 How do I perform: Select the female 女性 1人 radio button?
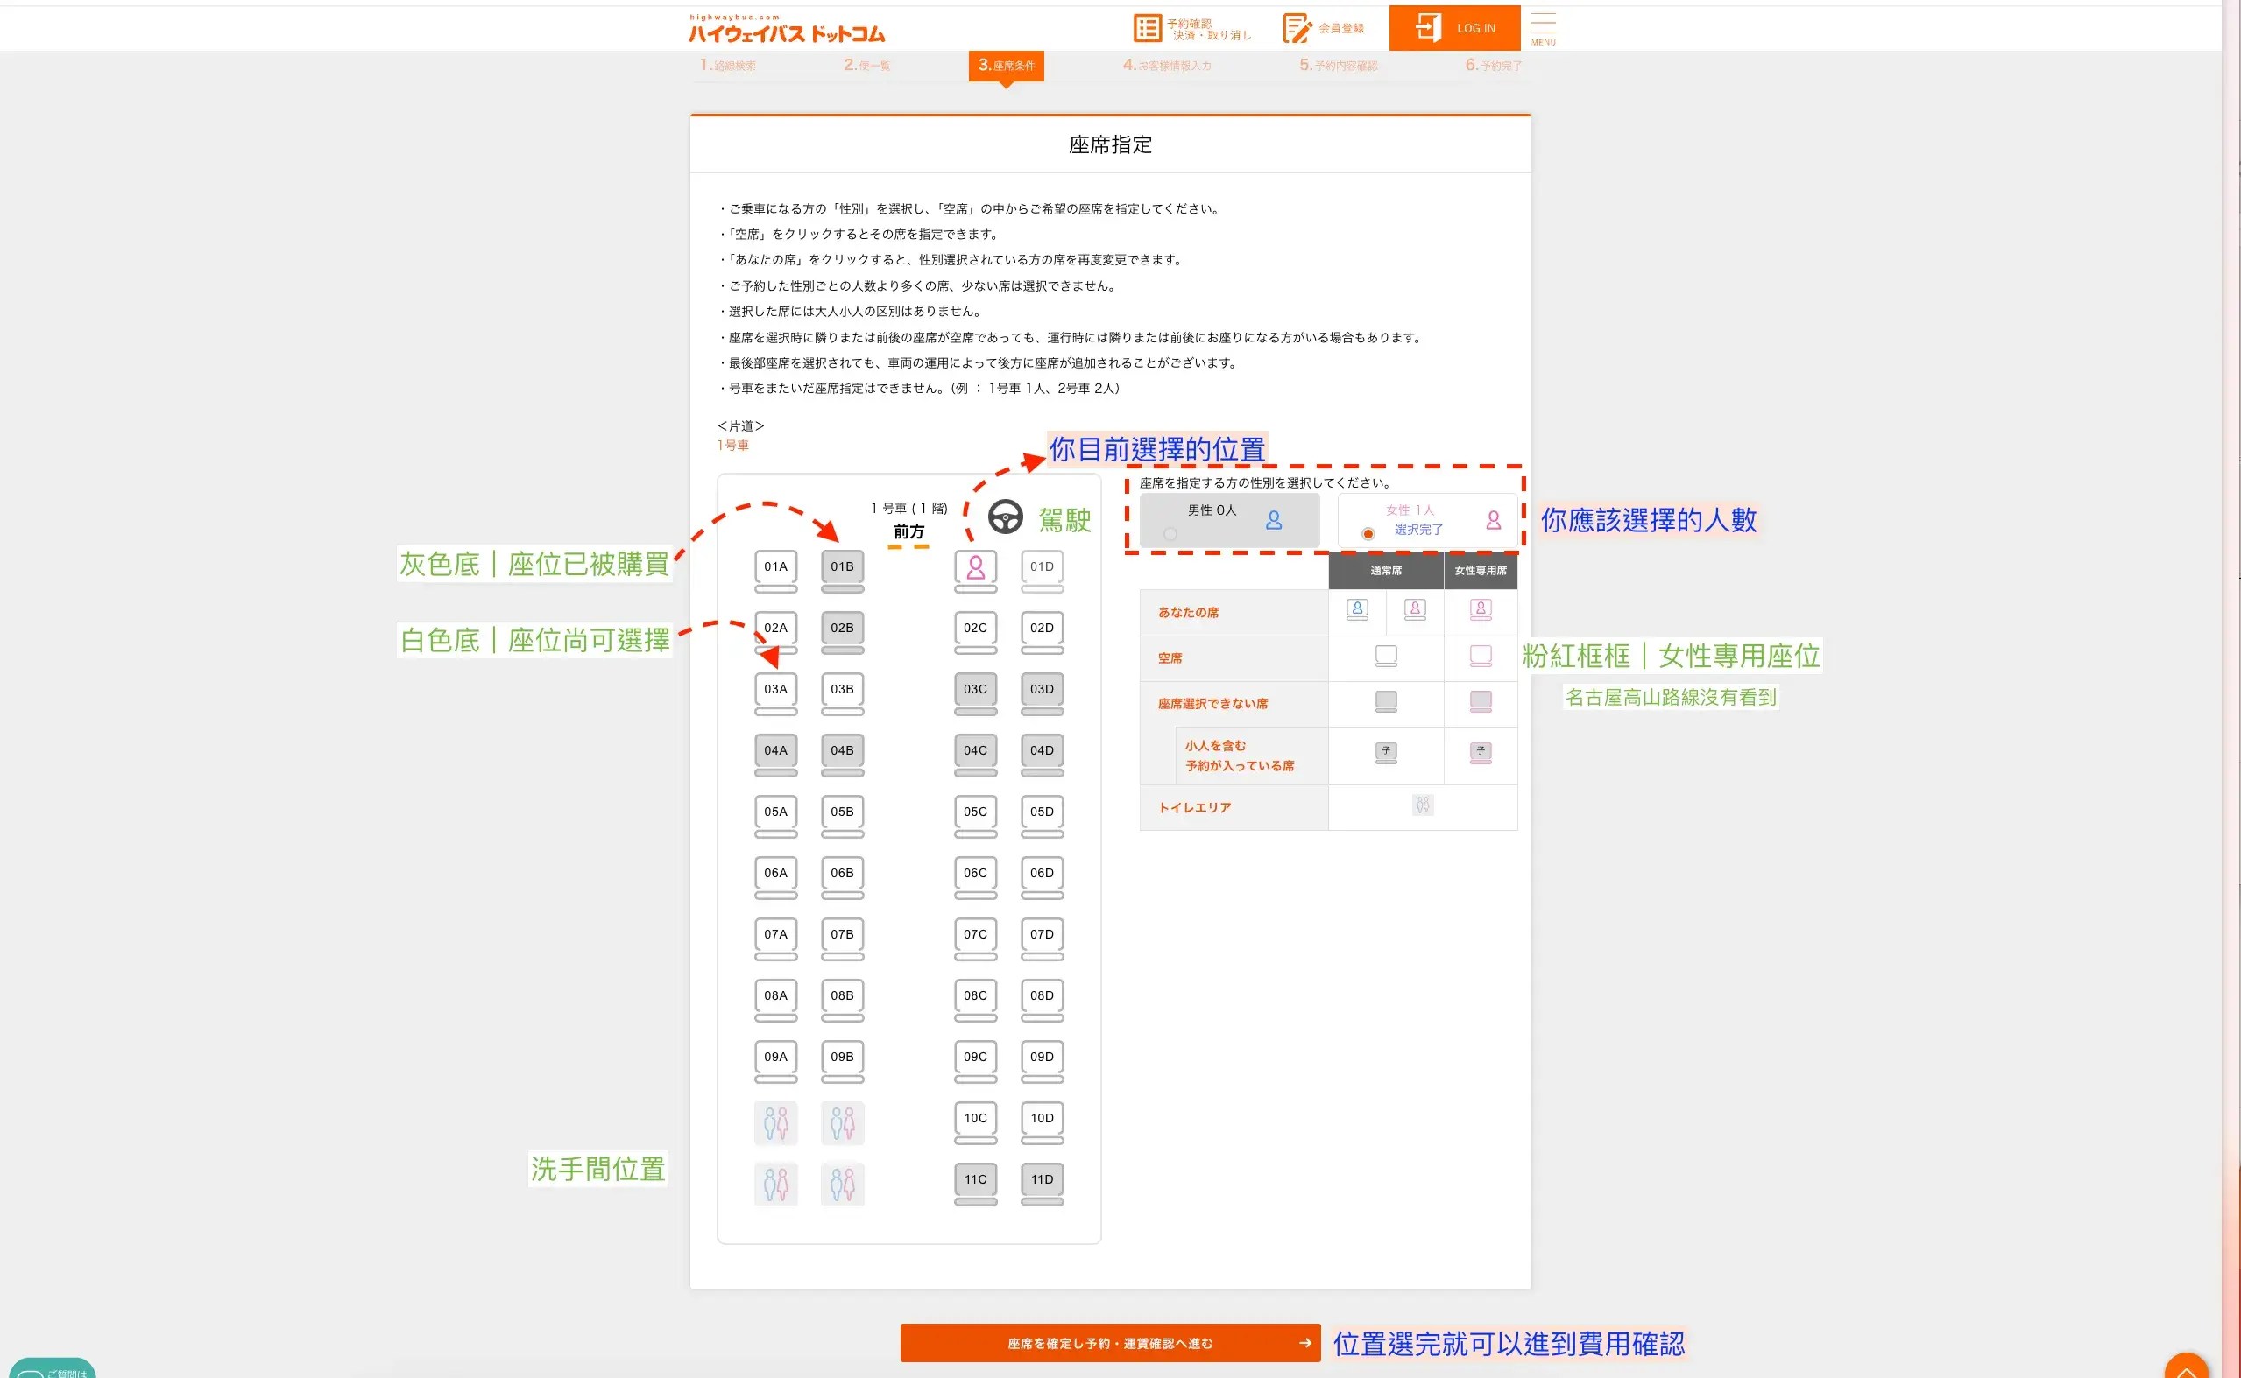pyautogui.click(x=1368, y=534)
